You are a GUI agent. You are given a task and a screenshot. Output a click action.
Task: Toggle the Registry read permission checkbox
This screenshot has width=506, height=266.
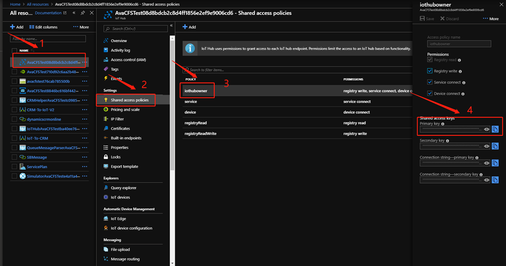429,59
